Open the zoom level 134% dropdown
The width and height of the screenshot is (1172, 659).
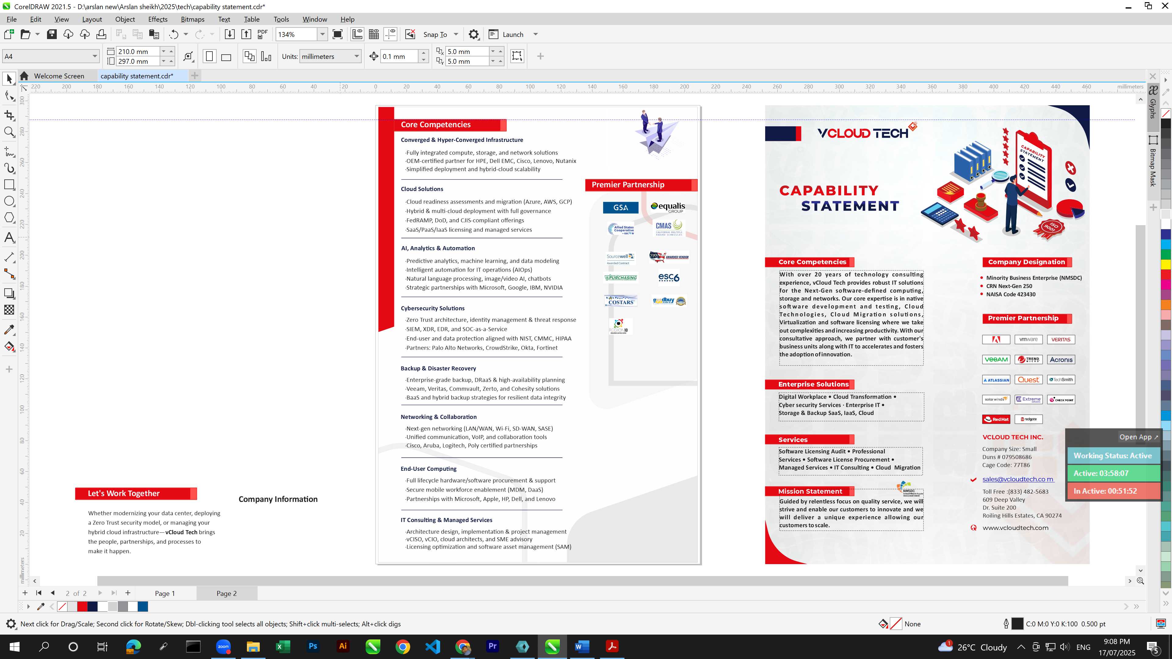323,34
